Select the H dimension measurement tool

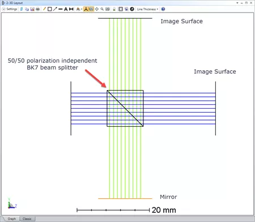pos(71,9)
